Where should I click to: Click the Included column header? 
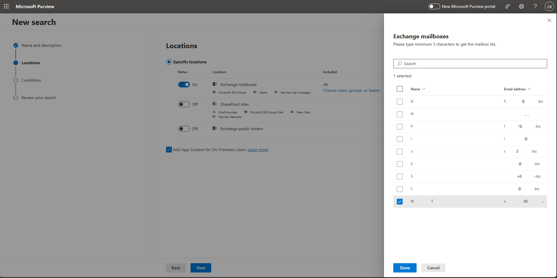pyautogui.click(x=330, y=72)
